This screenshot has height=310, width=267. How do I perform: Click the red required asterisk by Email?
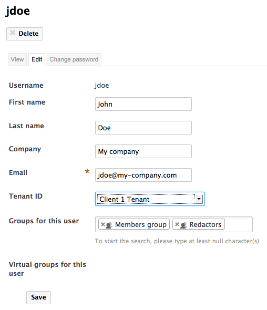pyautogui.click(x=87, y=171)
